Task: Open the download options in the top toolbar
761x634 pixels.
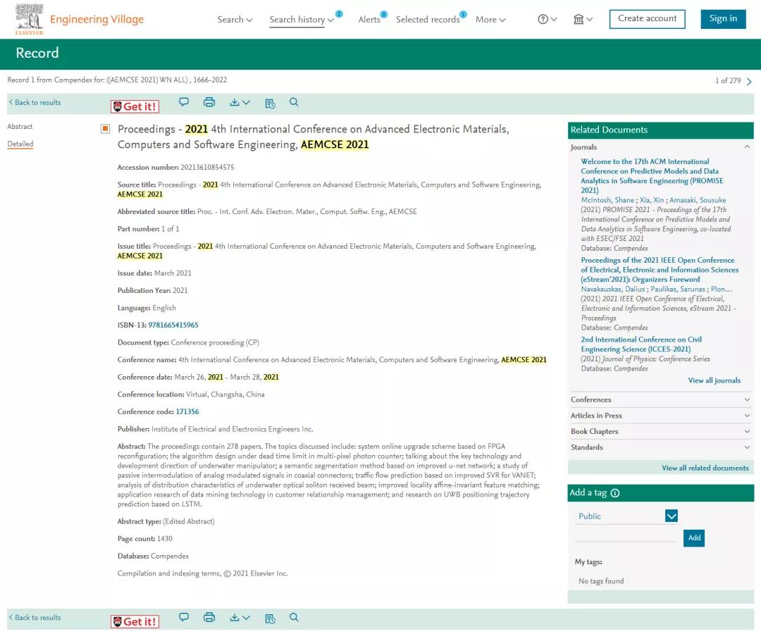Action: [240, 103]
